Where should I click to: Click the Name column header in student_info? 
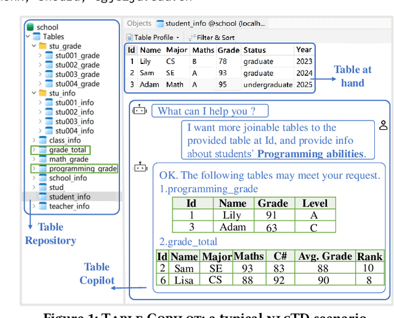point(150,50)
